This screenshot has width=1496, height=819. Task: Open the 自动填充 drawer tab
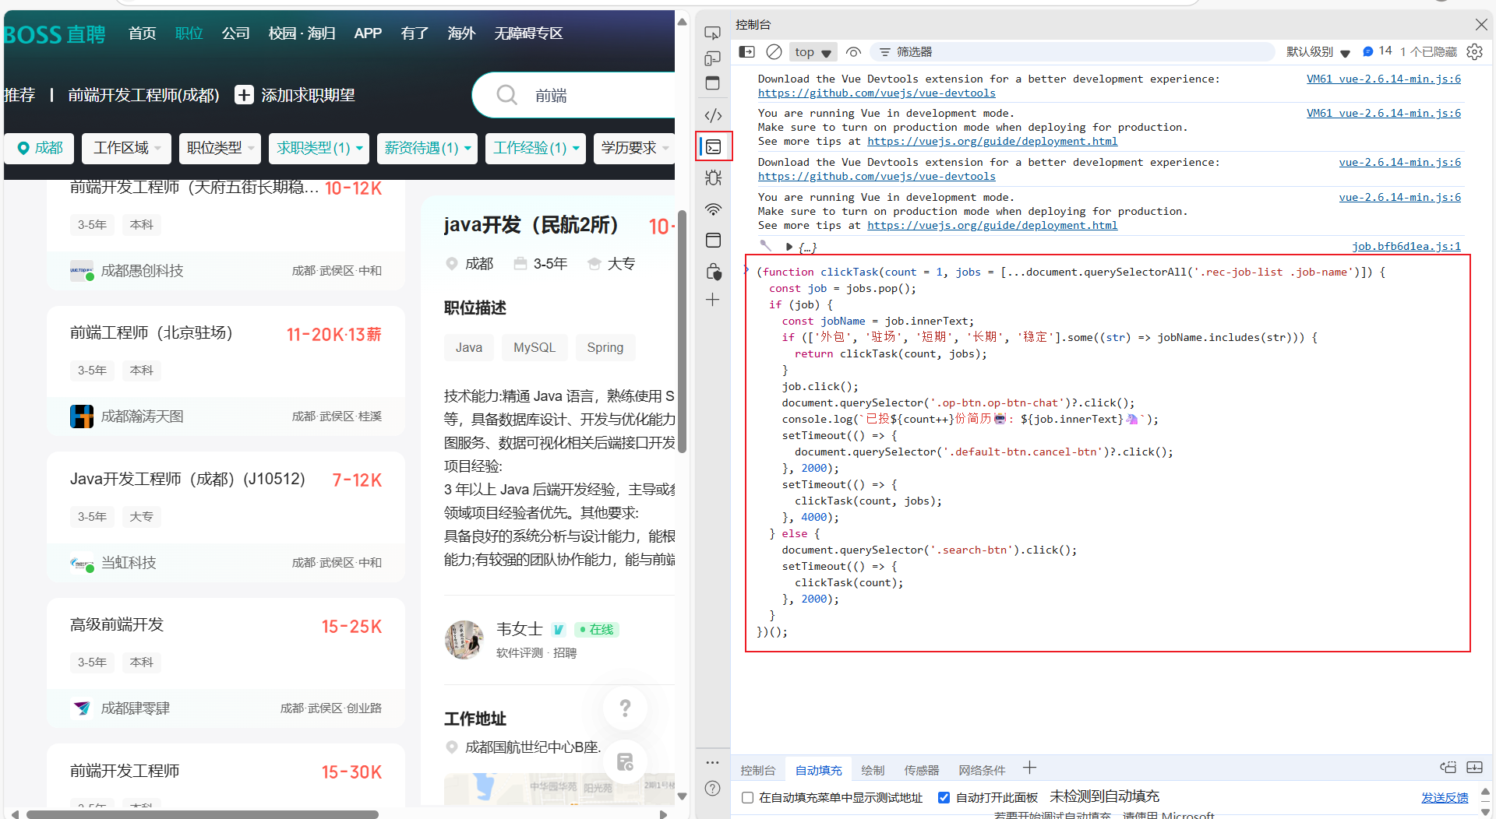(818, 770)
